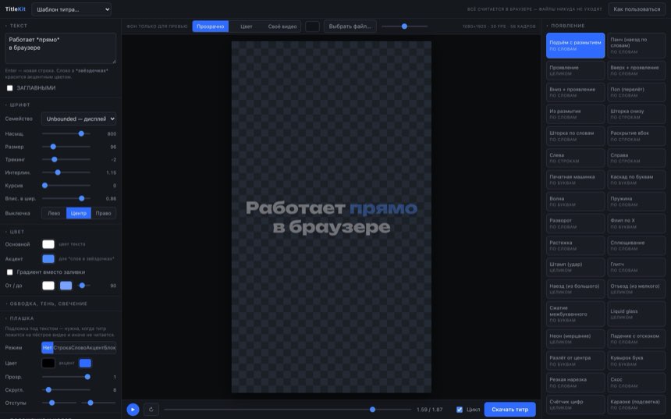
Task: Open the 'Как пользоваться' help
Action: pos(637,9)
